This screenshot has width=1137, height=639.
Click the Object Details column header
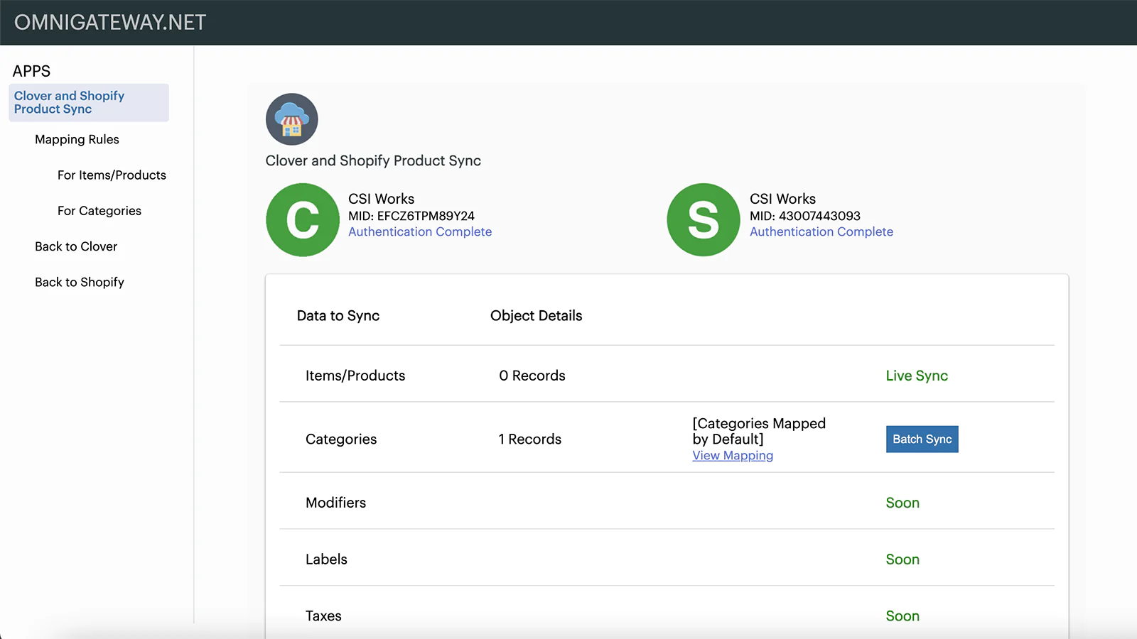click(x=537, y=316)
